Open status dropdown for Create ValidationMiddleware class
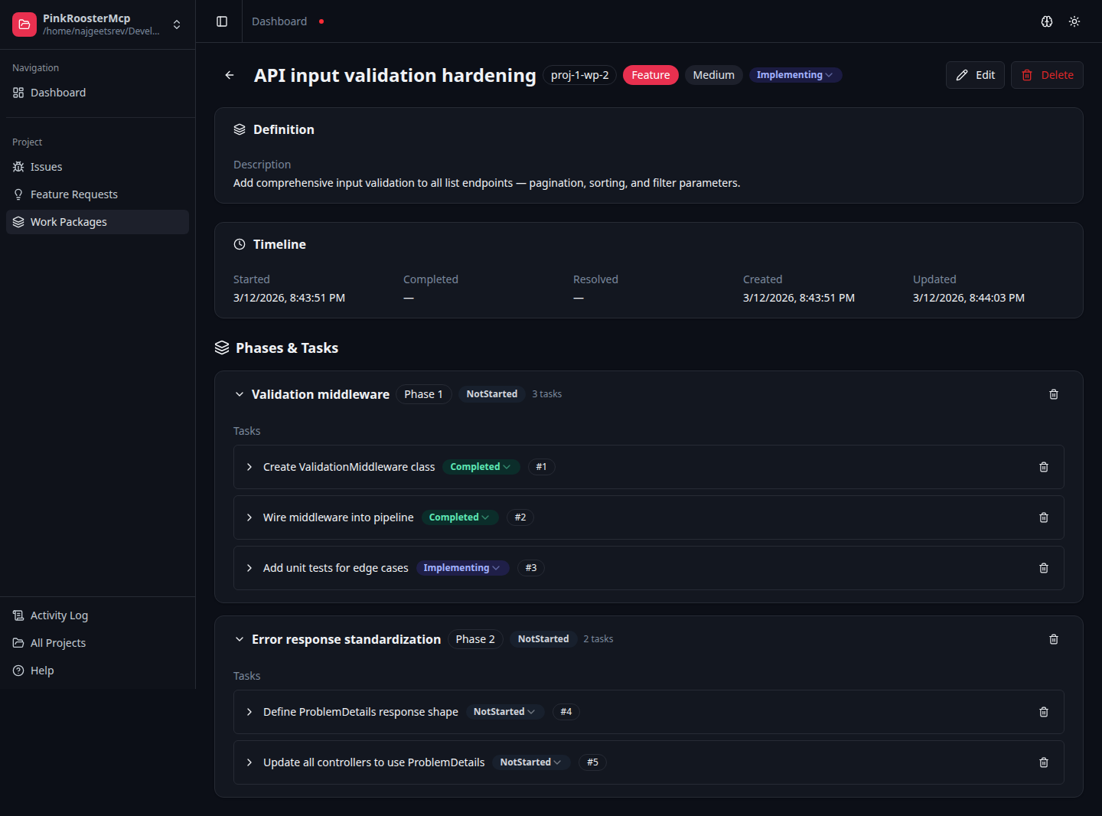 point(481,467)
